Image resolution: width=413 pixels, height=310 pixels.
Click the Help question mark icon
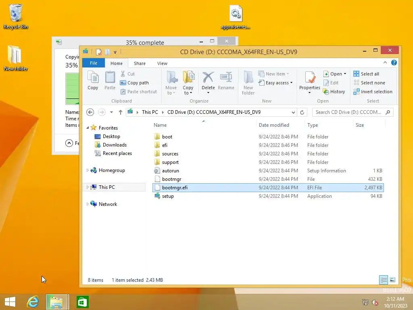(x=394, y=63)
